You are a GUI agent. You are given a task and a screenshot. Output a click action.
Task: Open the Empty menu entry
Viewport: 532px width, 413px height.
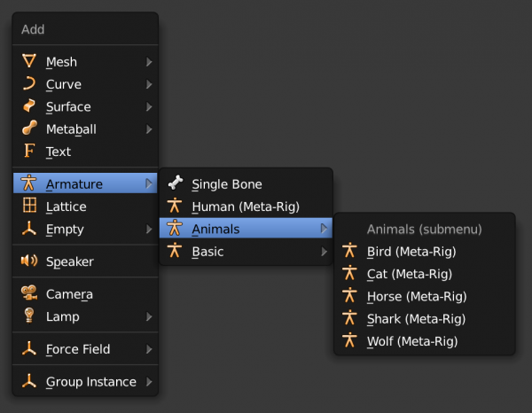click(85, 229)
